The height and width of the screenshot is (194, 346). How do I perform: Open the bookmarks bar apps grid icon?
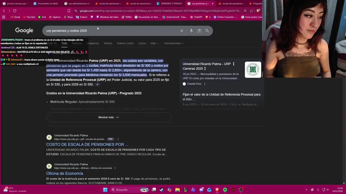(x=4, y=17)
